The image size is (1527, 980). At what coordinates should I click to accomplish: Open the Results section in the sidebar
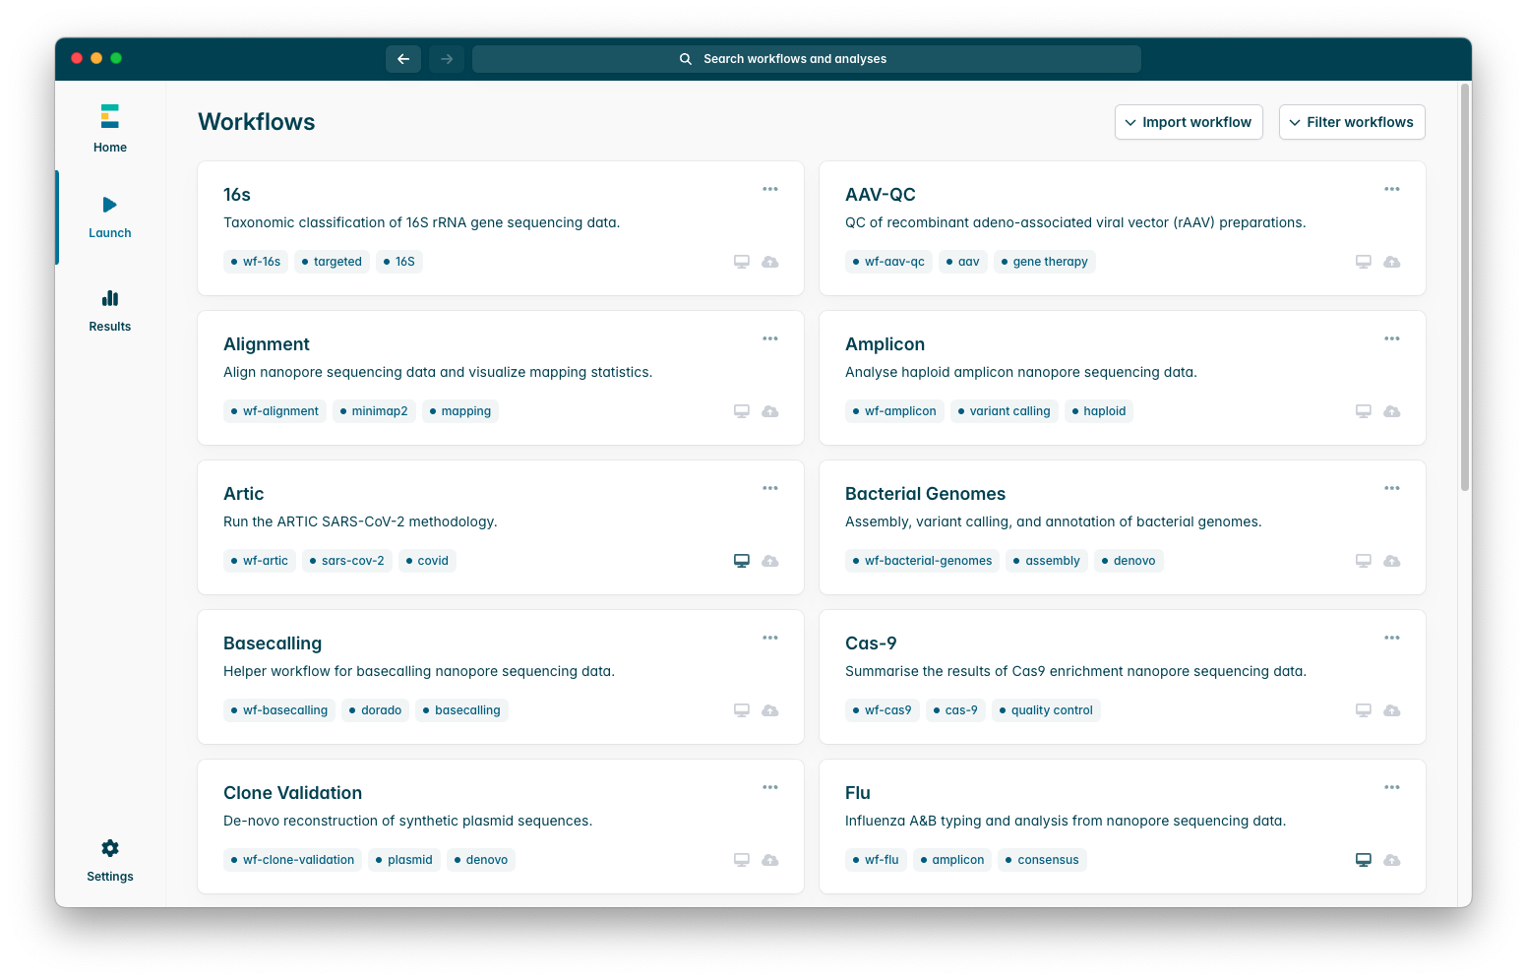[x=110, y=311]
